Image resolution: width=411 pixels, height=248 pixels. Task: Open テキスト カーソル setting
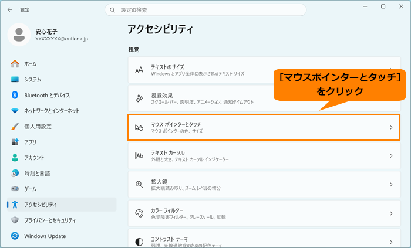264,156
